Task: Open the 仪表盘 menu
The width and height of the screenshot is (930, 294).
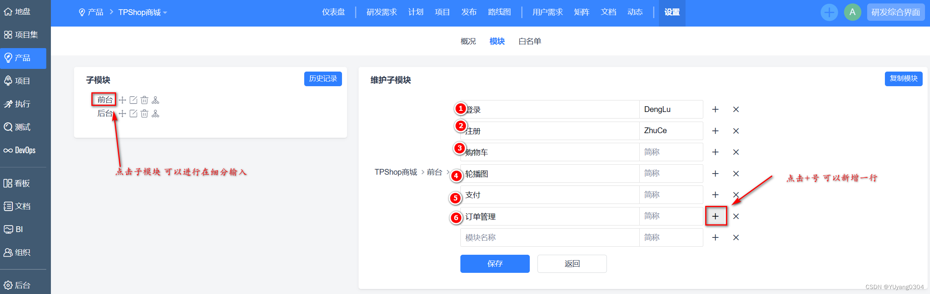Action: click(x=334, y=12)
